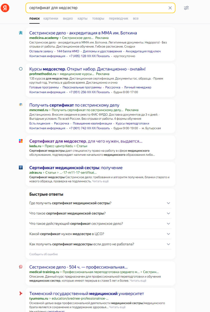This screenshot has height=312, width=210.
Task: Click 'Читать ещё' in zdrav.ru snippet
Action: 100,181
